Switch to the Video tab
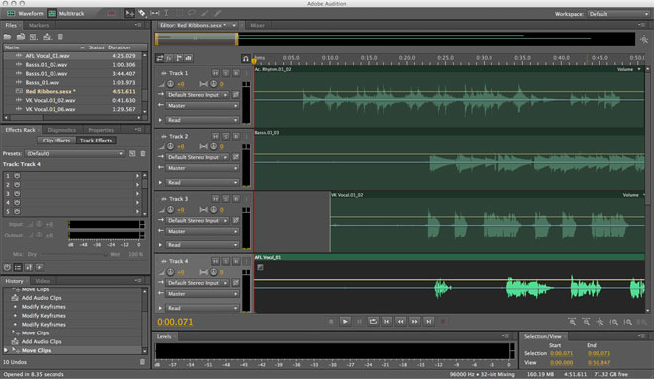This screenshot has width=654, height=379. [x=43, y=281]
